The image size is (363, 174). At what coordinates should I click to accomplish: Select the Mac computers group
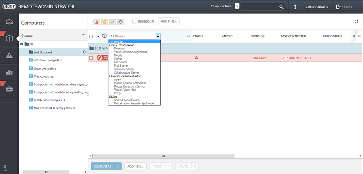(x=44, y=76)
